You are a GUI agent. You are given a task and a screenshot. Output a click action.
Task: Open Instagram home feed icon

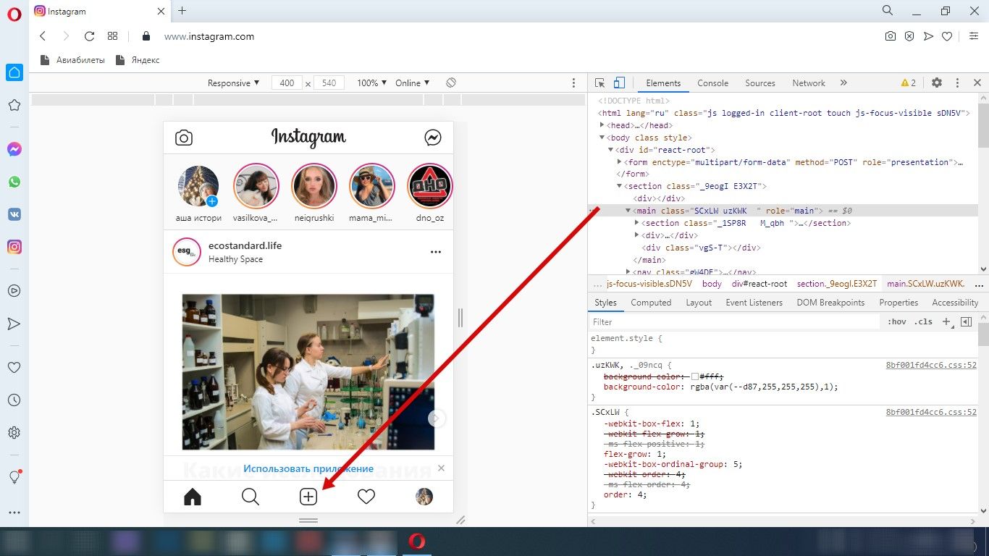193,497
